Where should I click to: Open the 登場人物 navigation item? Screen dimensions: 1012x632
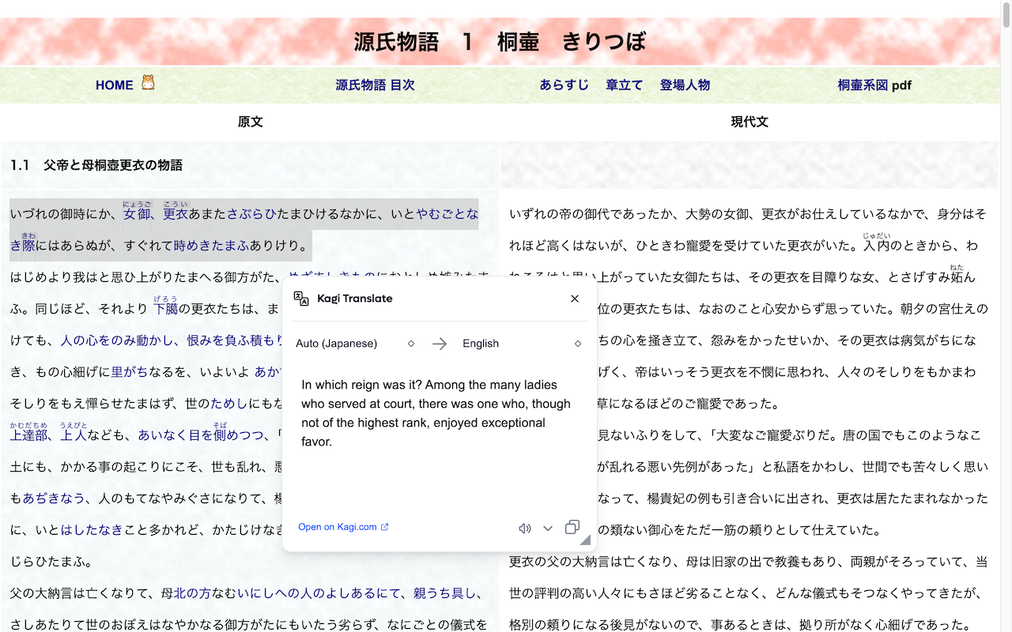[685, 85]
